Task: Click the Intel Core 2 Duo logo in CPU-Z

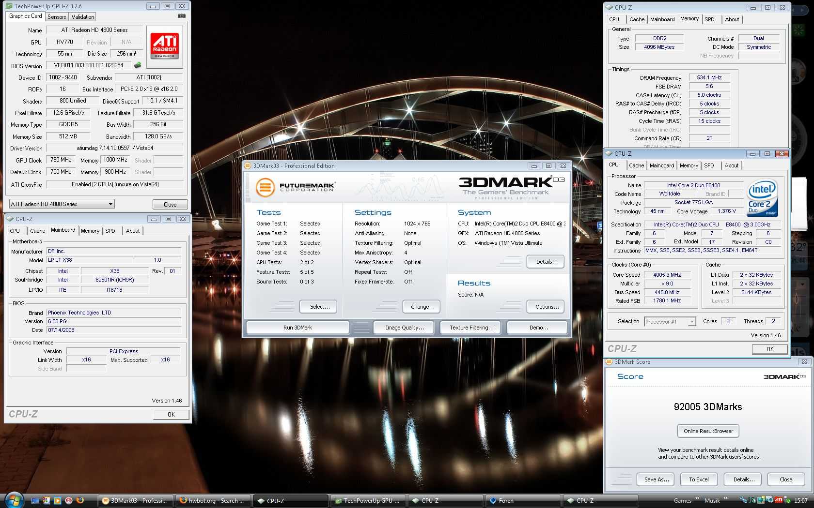Action: coord(763,198)
